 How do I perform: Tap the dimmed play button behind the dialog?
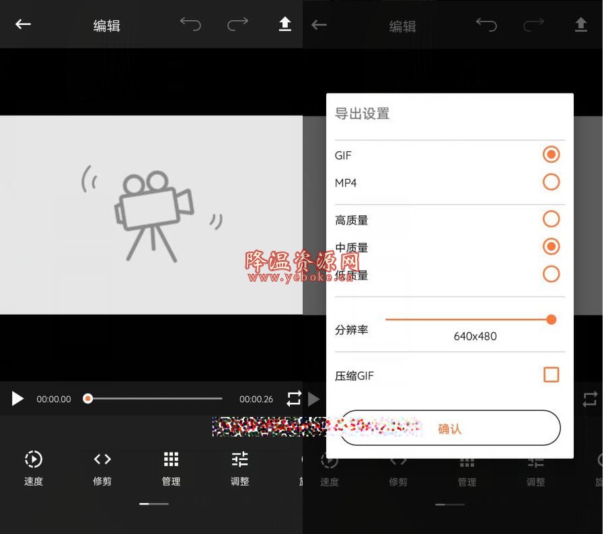314,399
